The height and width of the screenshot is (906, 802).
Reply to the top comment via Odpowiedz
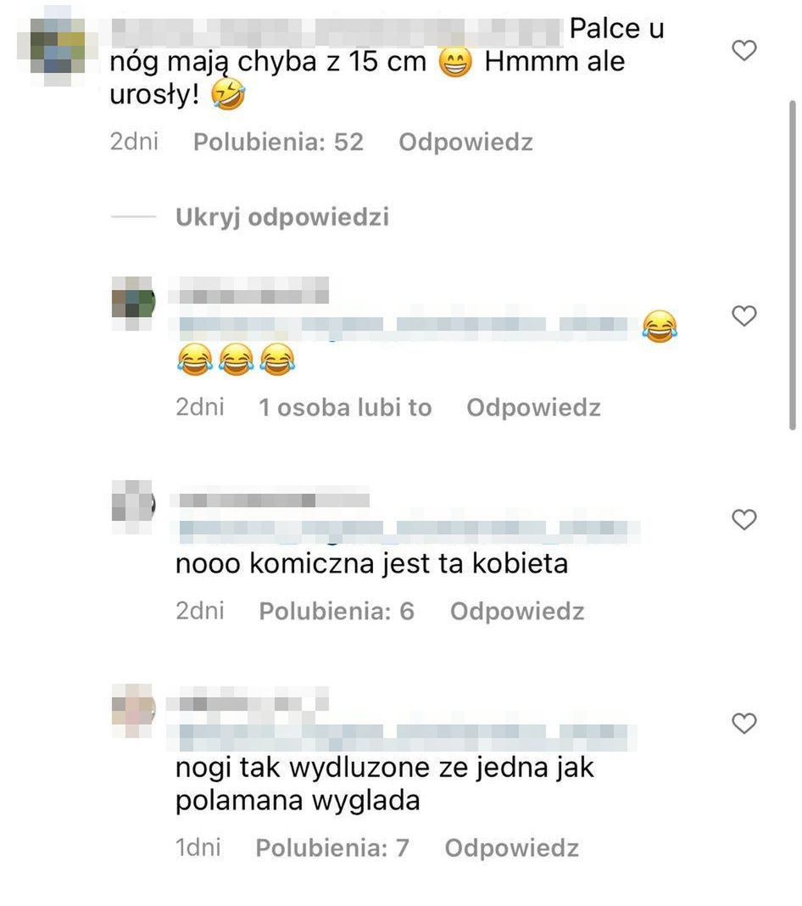point(465,143)
